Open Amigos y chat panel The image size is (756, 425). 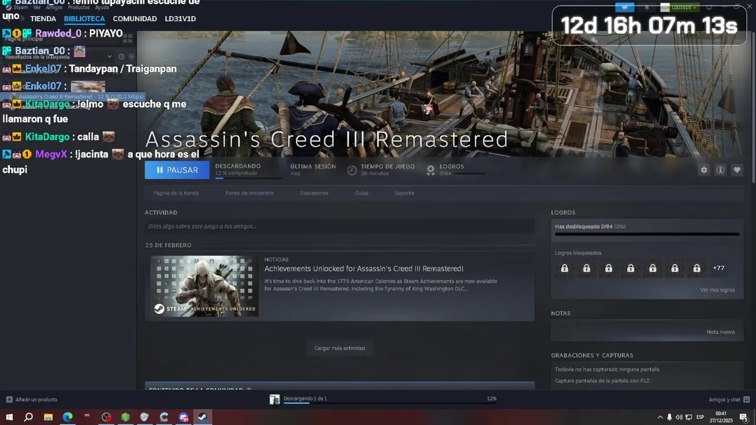tap(729, 400)
